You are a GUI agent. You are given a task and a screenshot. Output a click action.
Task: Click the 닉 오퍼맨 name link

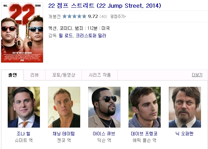point(185,134)
